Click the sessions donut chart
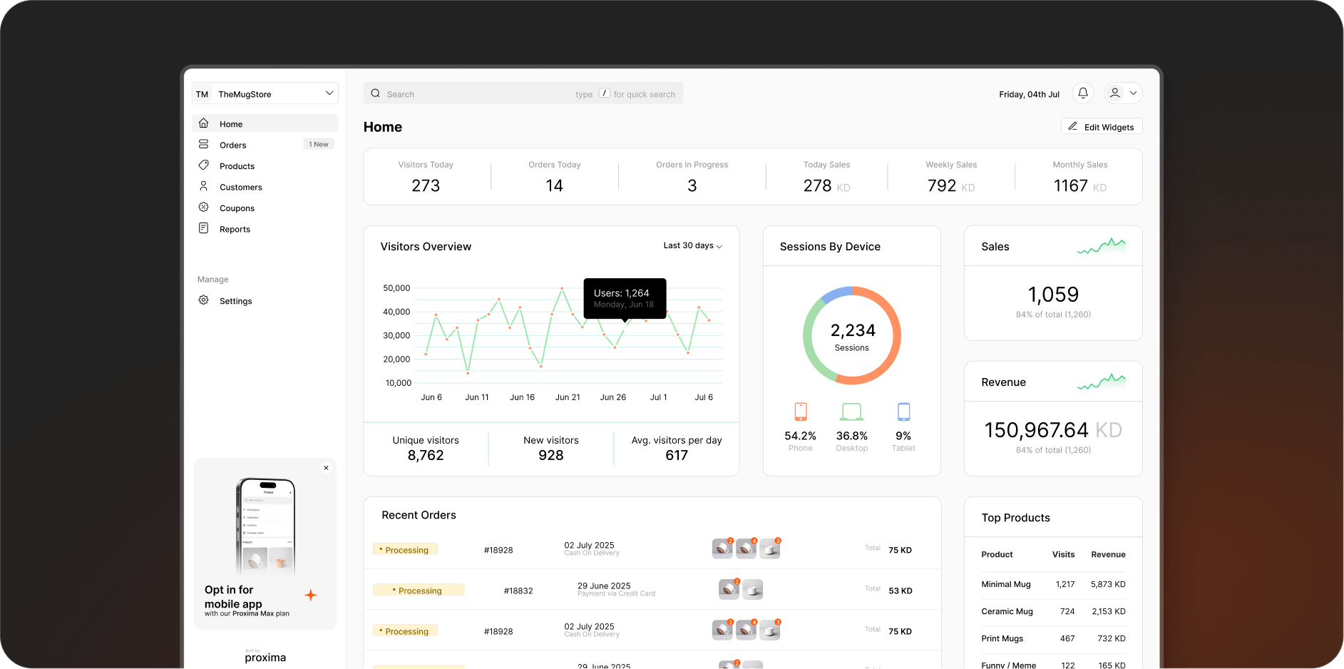Screen dimensions: 1344x669 [x=851, y=335]
